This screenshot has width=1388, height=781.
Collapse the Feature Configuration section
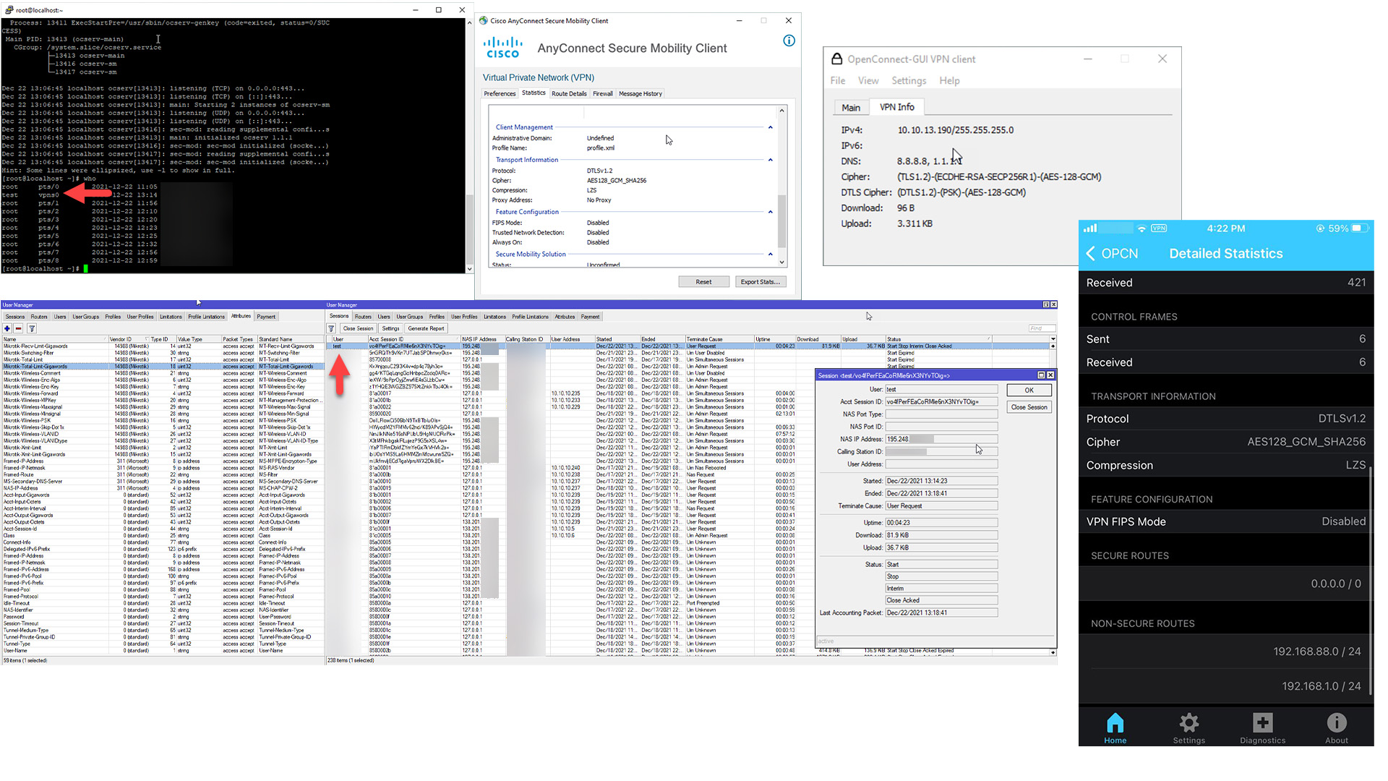770,212
